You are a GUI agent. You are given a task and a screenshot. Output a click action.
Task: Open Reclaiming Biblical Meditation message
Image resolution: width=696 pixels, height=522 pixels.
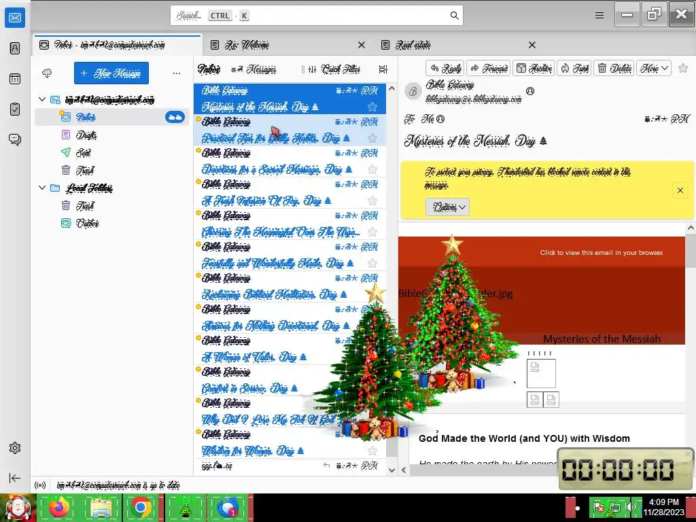290,287
